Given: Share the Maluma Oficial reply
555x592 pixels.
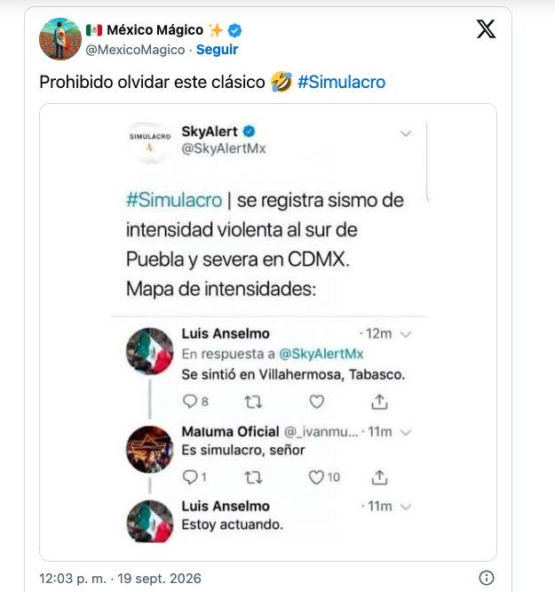Looking at the screenshot, I should click(x=379, y=477).
